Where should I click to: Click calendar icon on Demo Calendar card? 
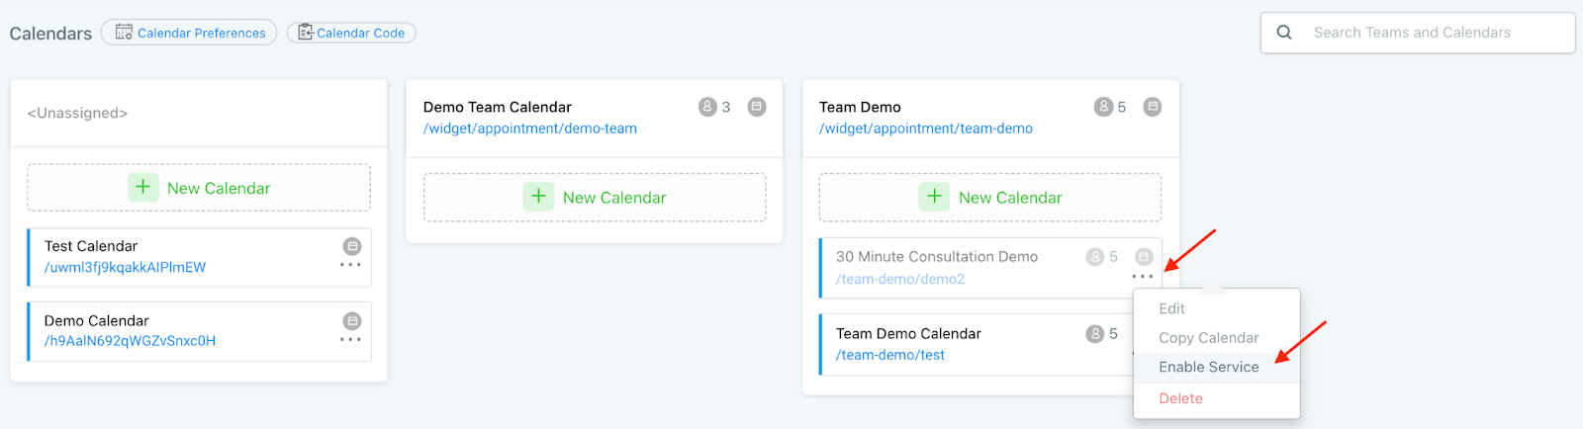(x=351, y=321)
